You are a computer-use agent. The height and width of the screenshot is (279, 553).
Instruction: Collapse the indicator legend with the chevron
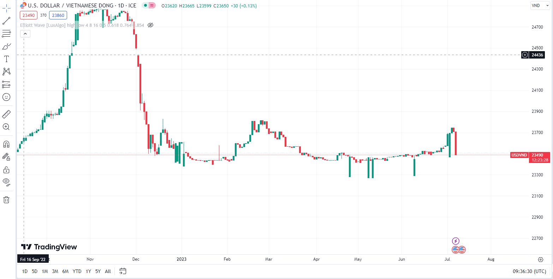coord(25,34)
